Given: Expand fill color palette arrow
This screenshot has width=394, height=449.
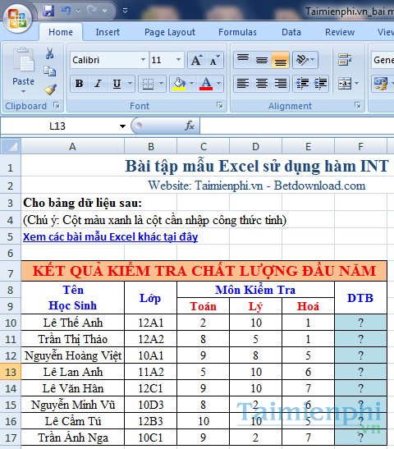Looking at the screenshot, I should (191, 84).
